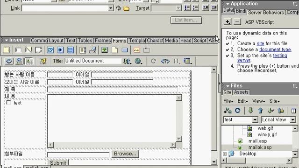This screenshot has height=168, width=299.
Task: Switch to the Bindings tab
Action: [241, 11]
